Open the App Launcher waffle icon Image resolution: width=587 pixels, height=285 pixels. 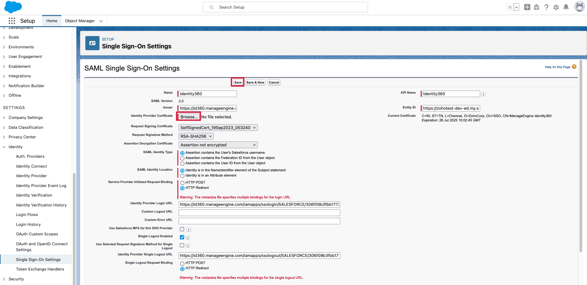point(12,21)
